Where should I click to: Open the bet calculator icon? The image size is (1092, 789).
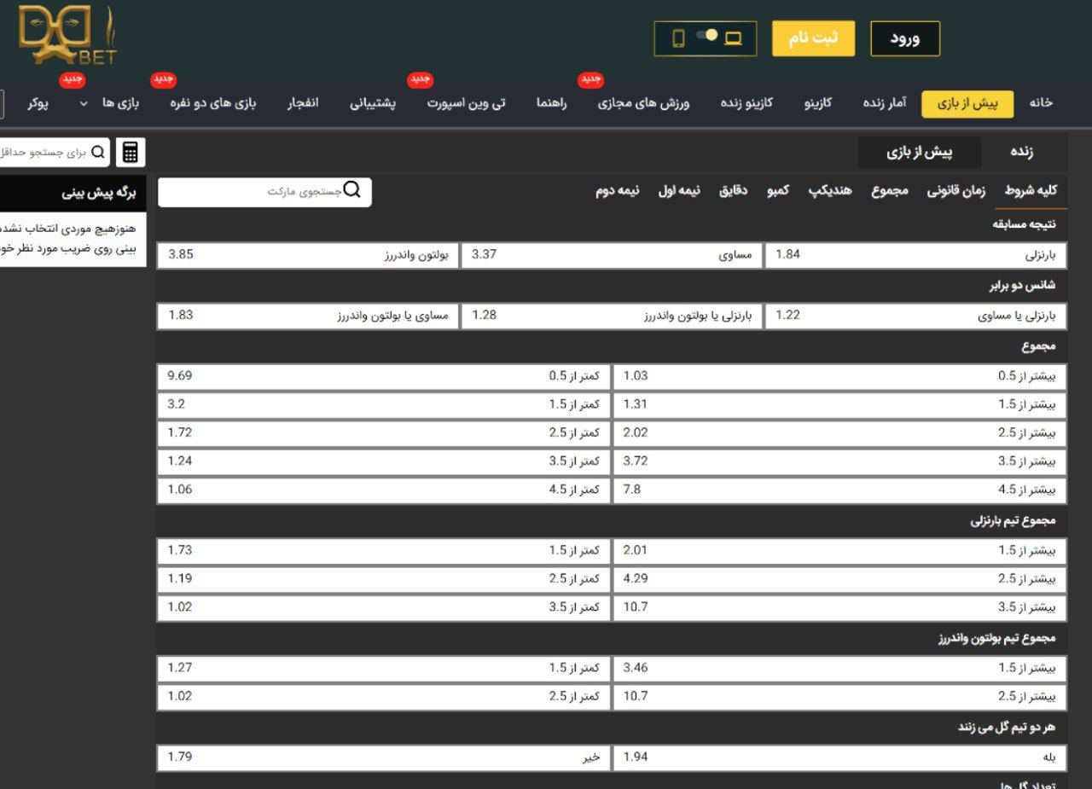pyautogui.click(x=131, y=153)
